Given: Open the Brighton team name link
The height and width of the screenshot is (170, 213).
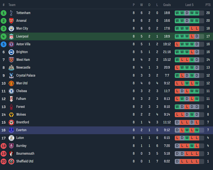Looking at the screenshot, I should point(22,52).
